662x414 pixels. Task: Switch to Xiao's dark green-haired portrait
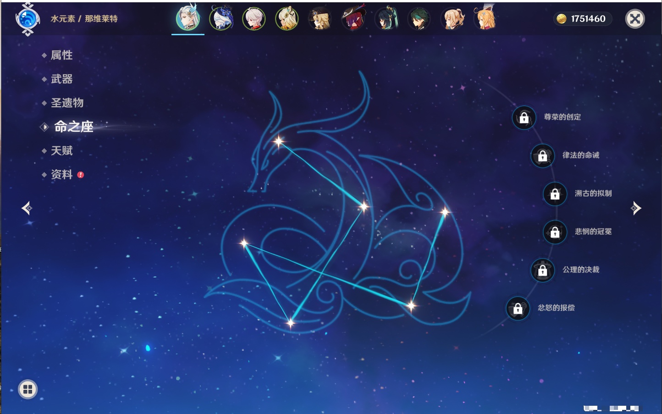419,19
